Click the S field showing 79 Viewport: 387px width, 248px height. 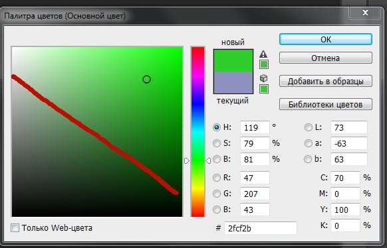pos(255,143)
